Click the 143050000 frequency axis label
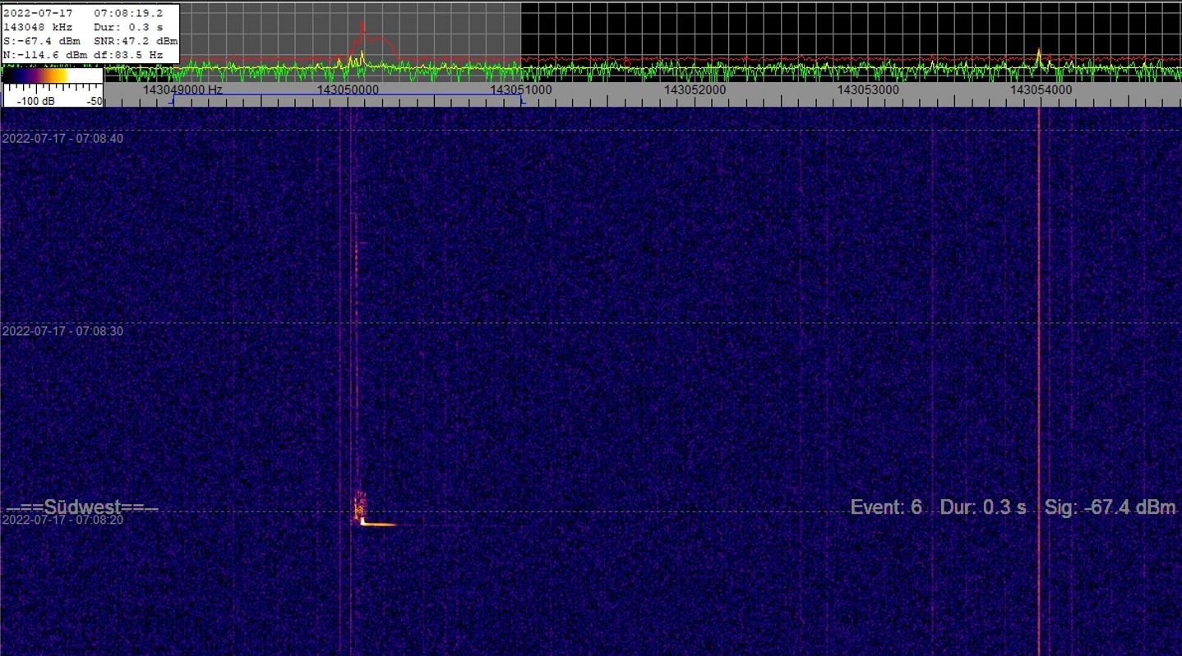 pyautogui.click(x=348, y=89)
